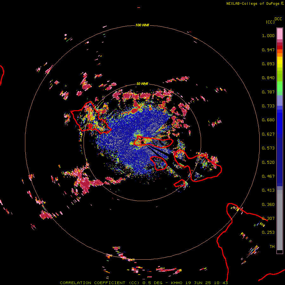Click the 0.893 scale value
Image resolution: width=285 pixels, height=285 pixels.
pyautogui.click(x=268, y=64)
